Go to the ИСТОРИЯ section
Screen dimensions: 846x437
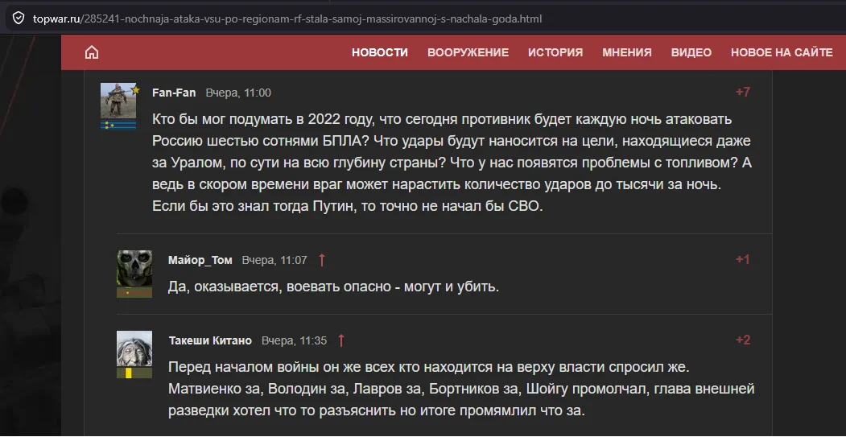pos(555,52)
